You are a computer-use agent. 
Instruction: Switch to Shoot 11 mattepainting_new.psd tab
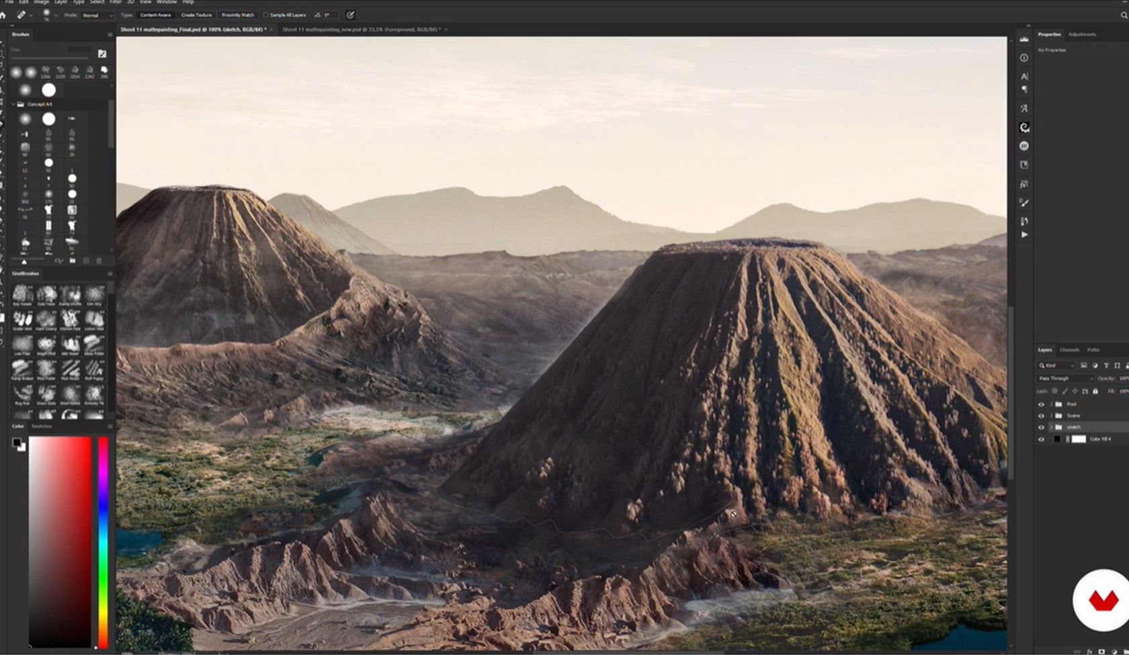(x=362, y=30)
